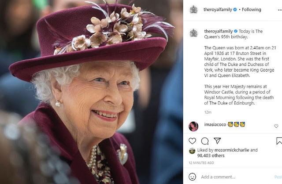Open emoji picker smiley icon
The image size is (282, 184).
pyautogui.click(x=193, y=177)
